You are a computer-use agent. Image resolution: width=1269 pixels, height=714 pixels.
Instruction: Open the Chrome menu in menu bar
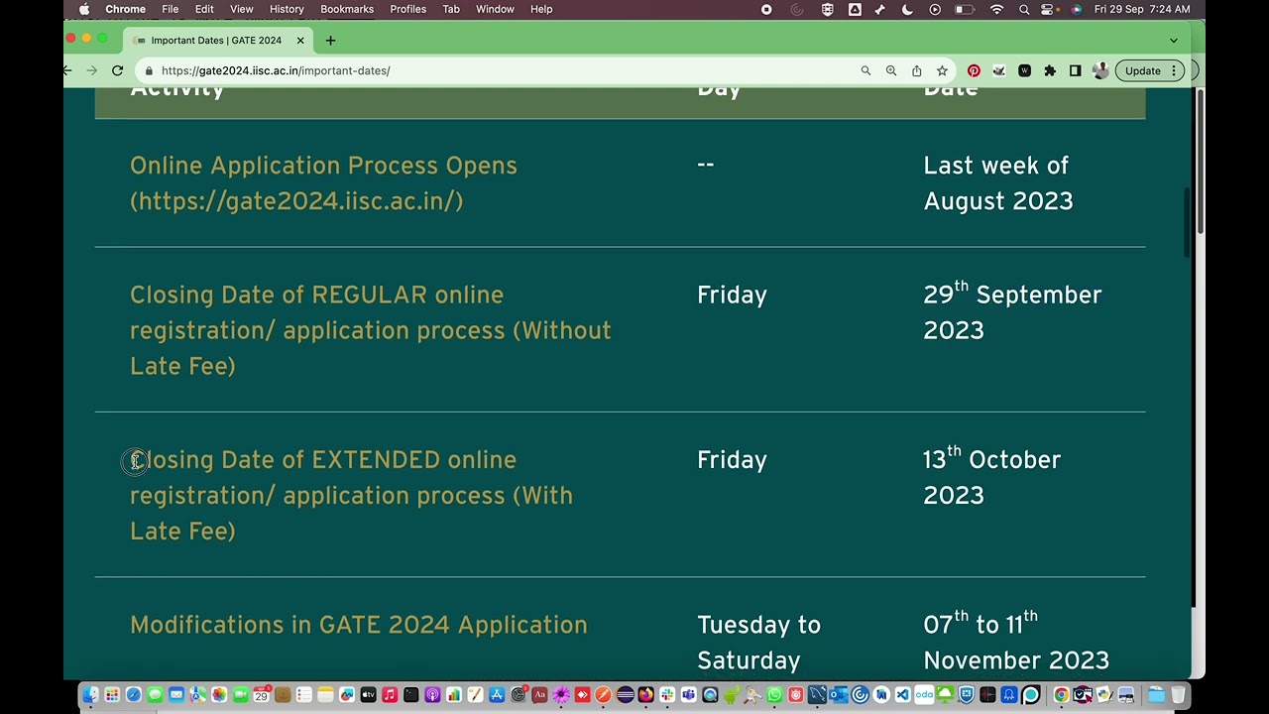(126, 9)
